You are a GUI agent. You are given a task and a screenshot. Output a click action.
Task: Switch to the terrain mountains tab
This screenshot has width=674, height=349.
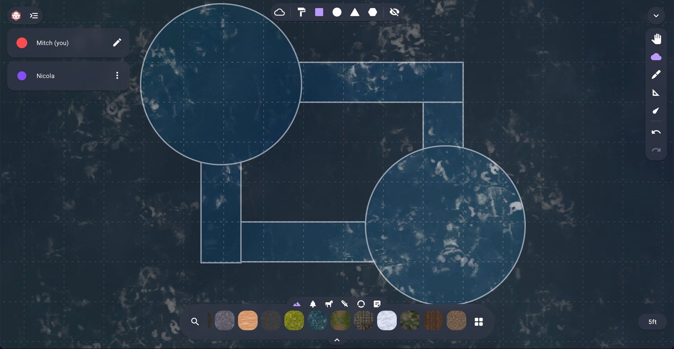tap(297, 304)
